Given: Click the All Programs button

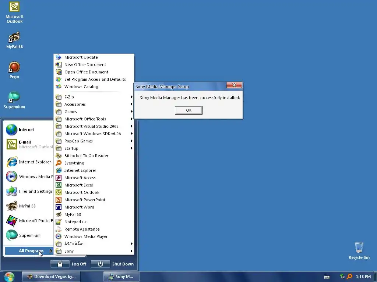Looking at the screenshot, I should coord(29,251).
